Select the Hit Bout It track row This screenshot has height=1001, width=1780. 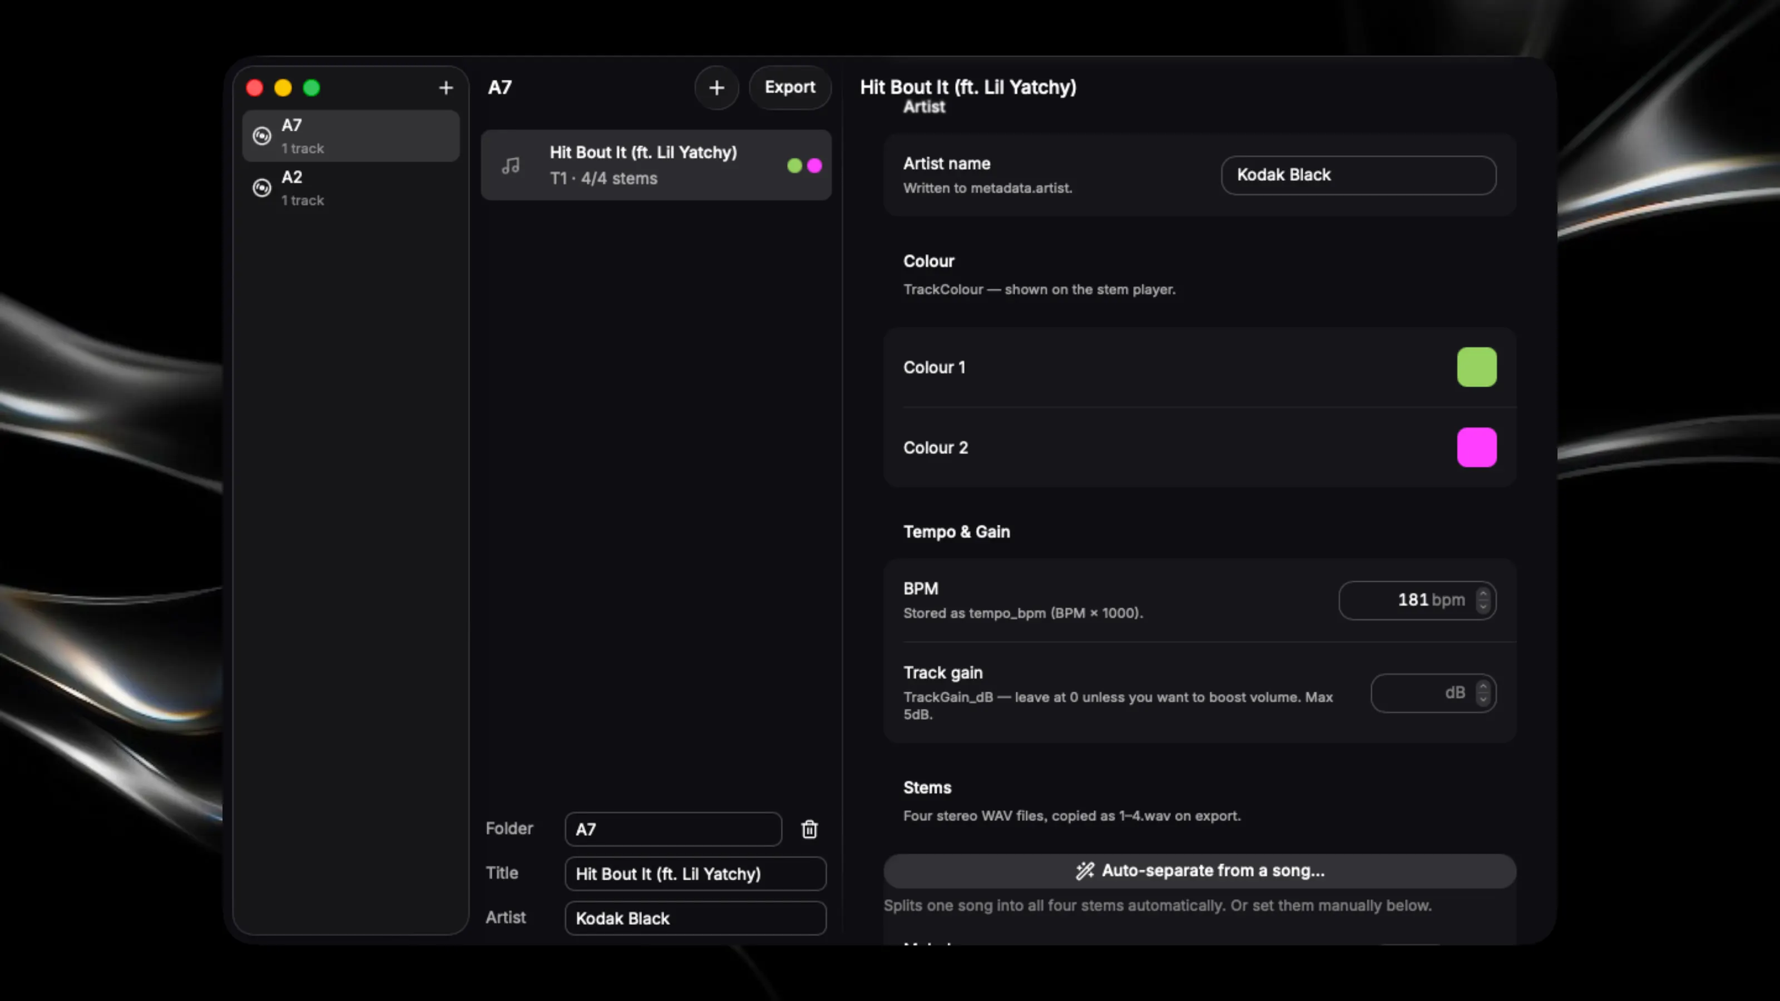(656, 165)
